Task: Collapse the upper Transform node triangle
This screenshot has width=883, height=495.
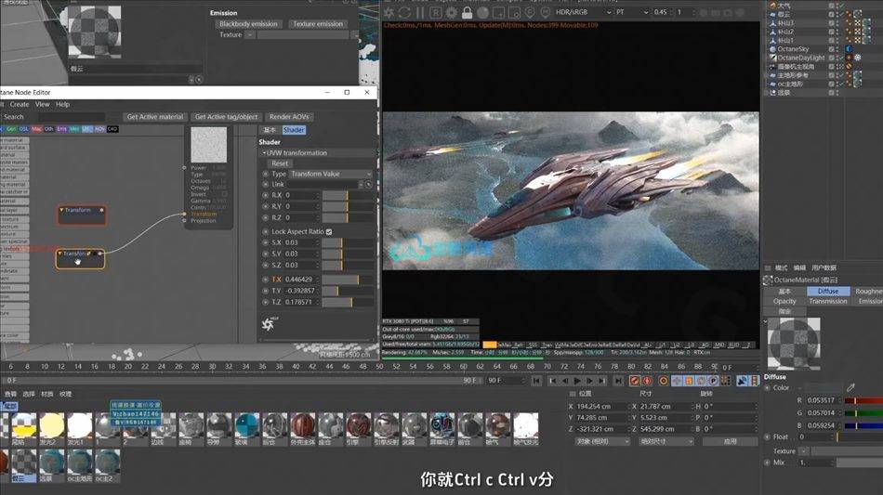Action: 61,210
